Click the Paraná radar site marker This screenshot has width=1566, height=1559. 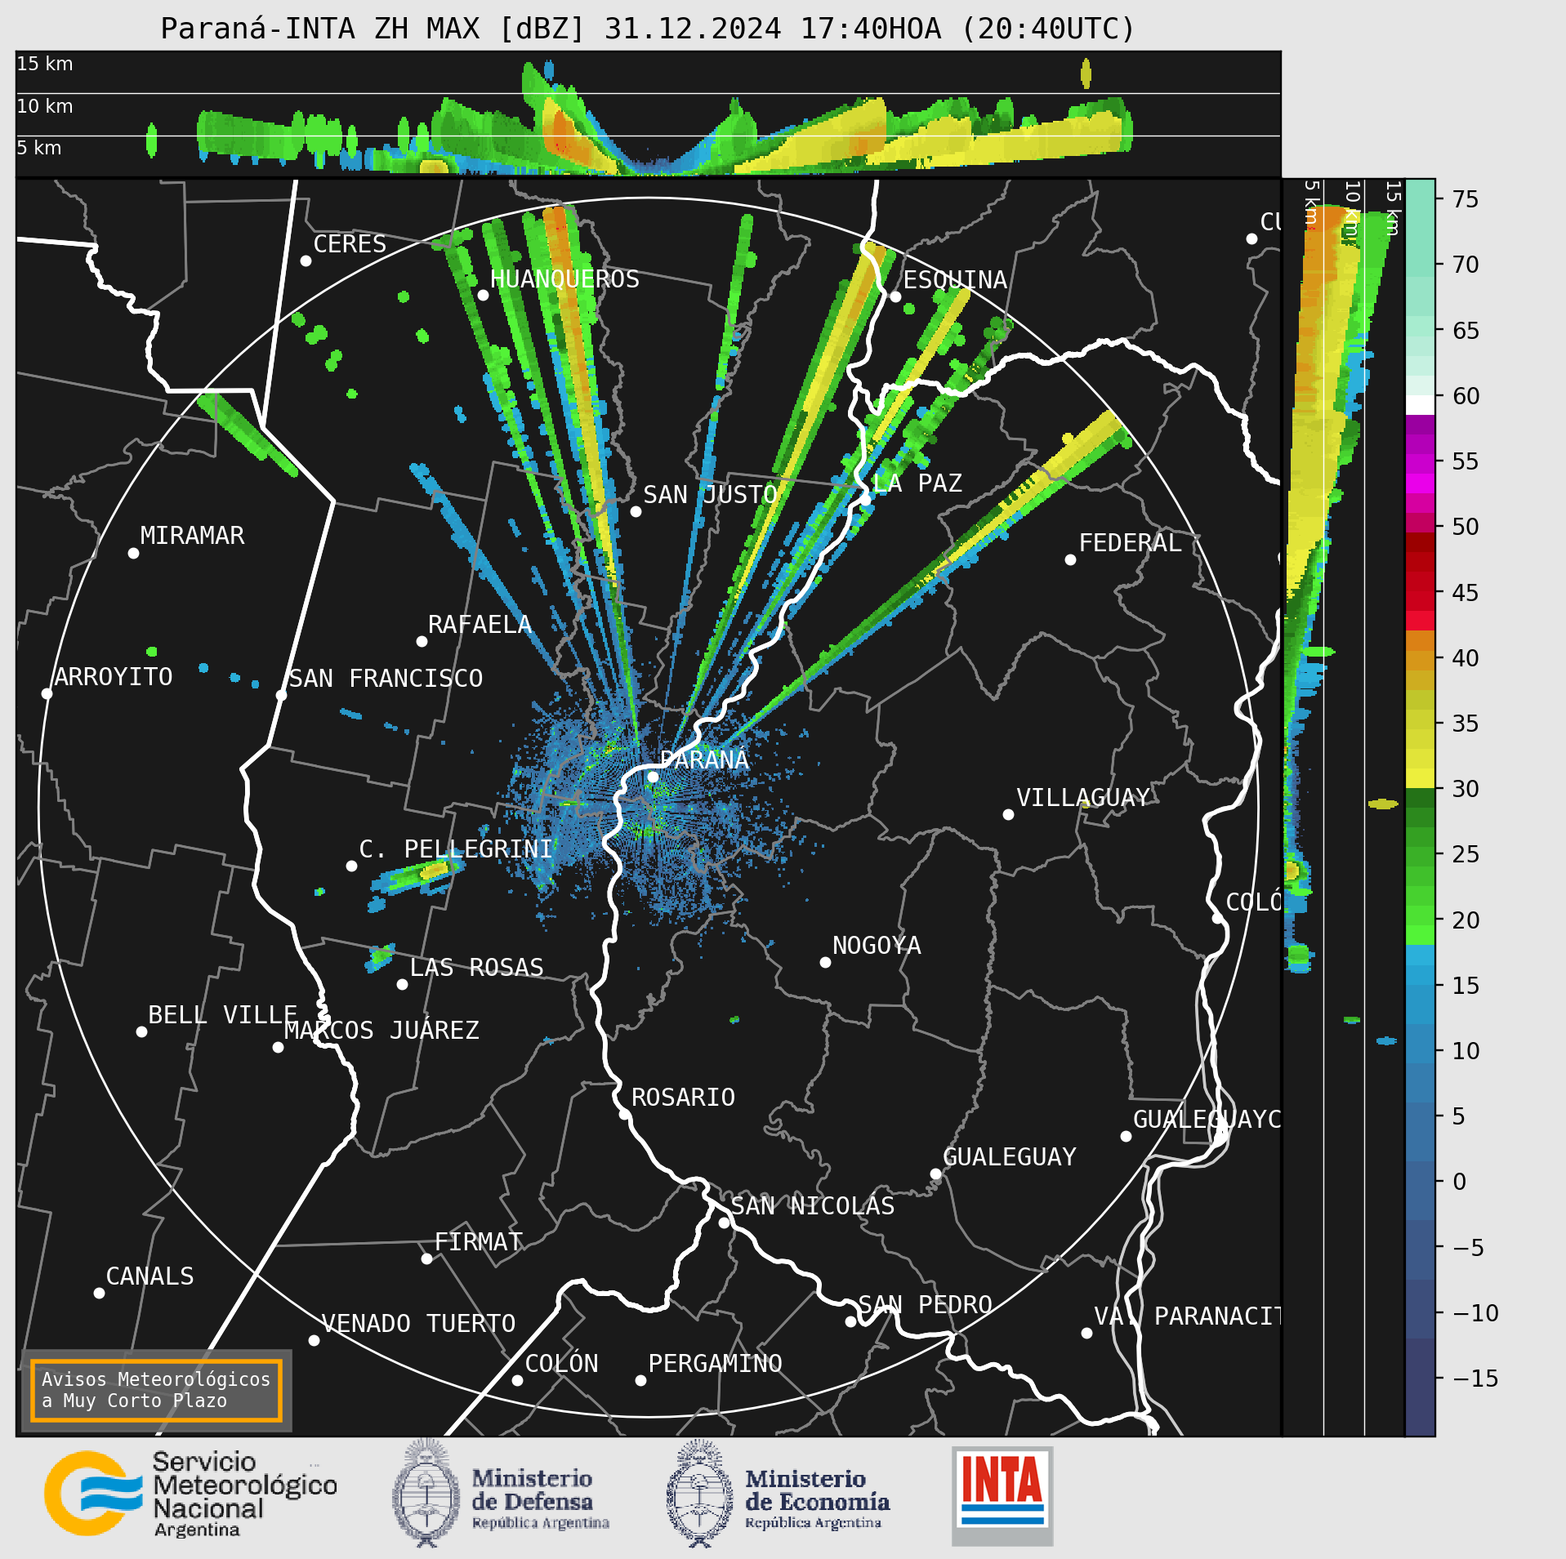pyautogui.click(x=653, y=777)
